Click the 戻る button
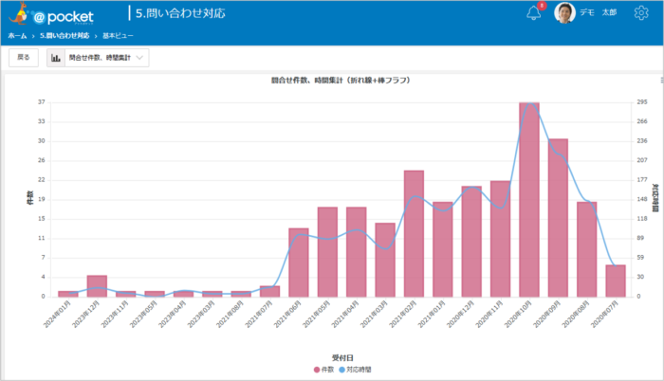The image size is (664, 381). pyautogui.click(x=24, y=58)
